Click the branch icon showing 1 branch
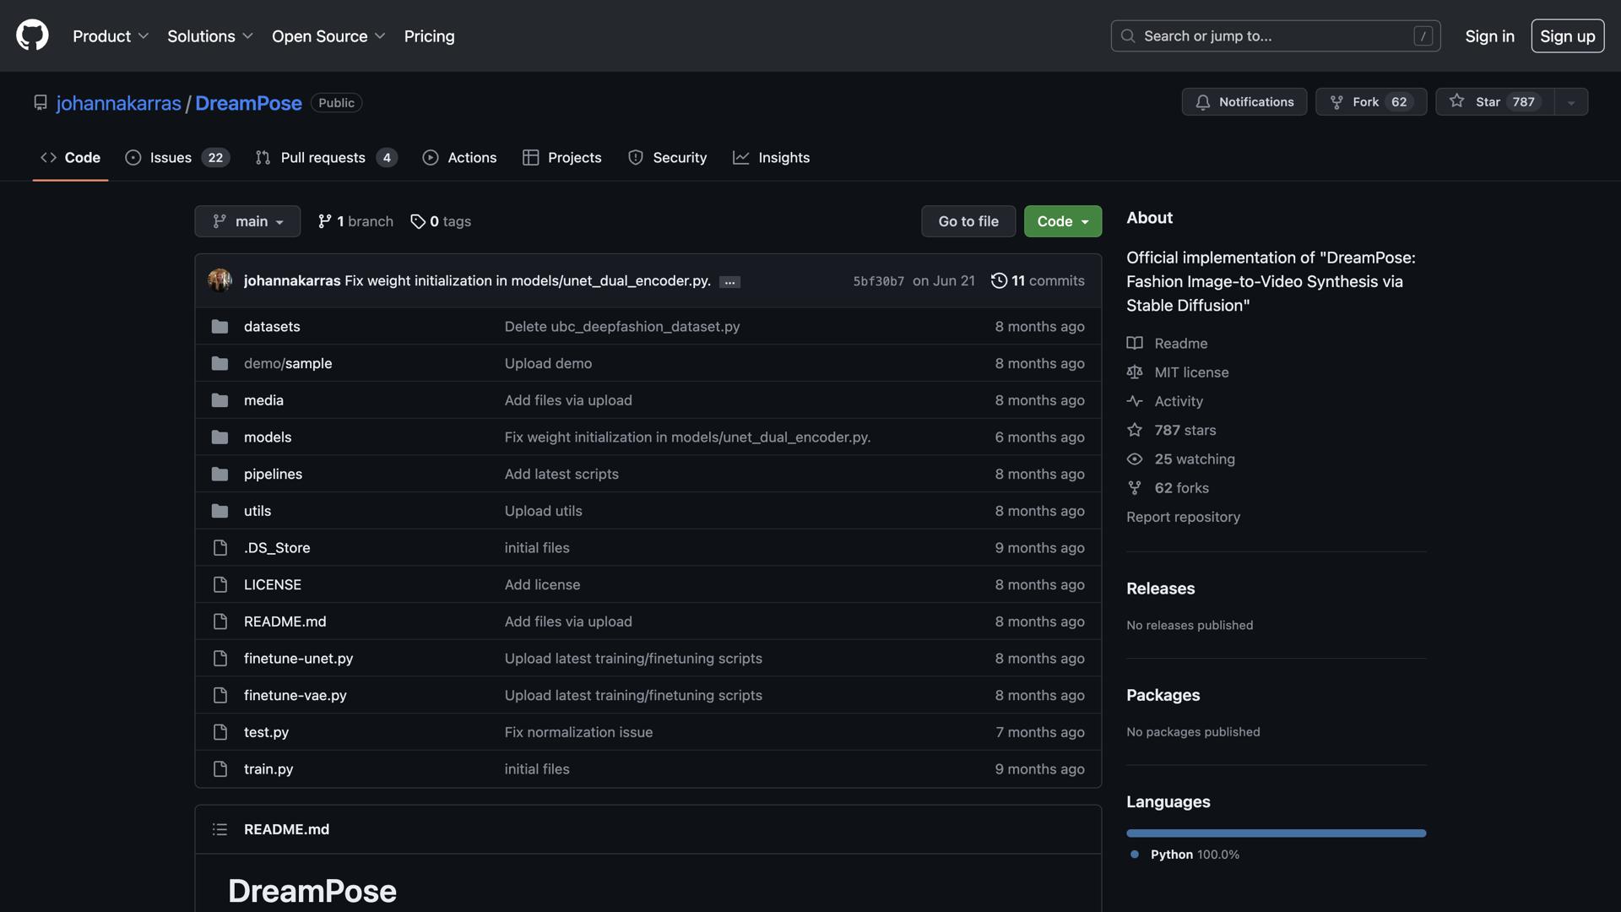This screenshot has height=912, width=1621. [x=324, y=221]
